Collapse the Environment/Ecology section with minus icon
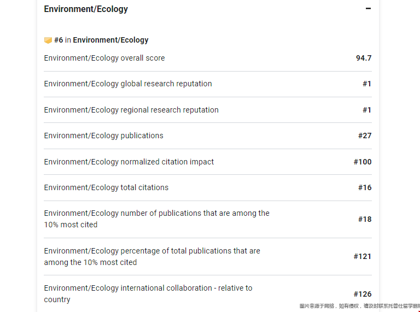The width and height of the screenshot is (420, 312). [368, 9]
